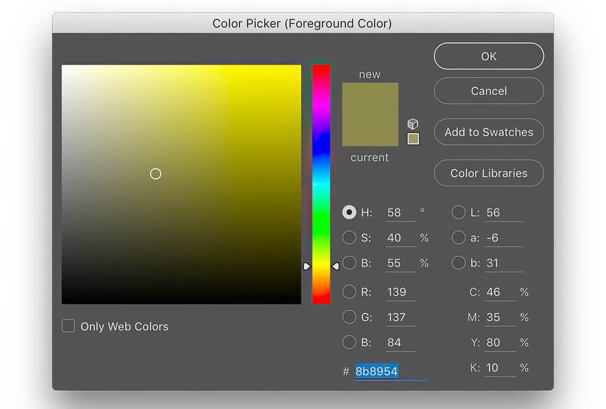Open Color Libraries
This screenshot has height=409, width=606.
488,173
